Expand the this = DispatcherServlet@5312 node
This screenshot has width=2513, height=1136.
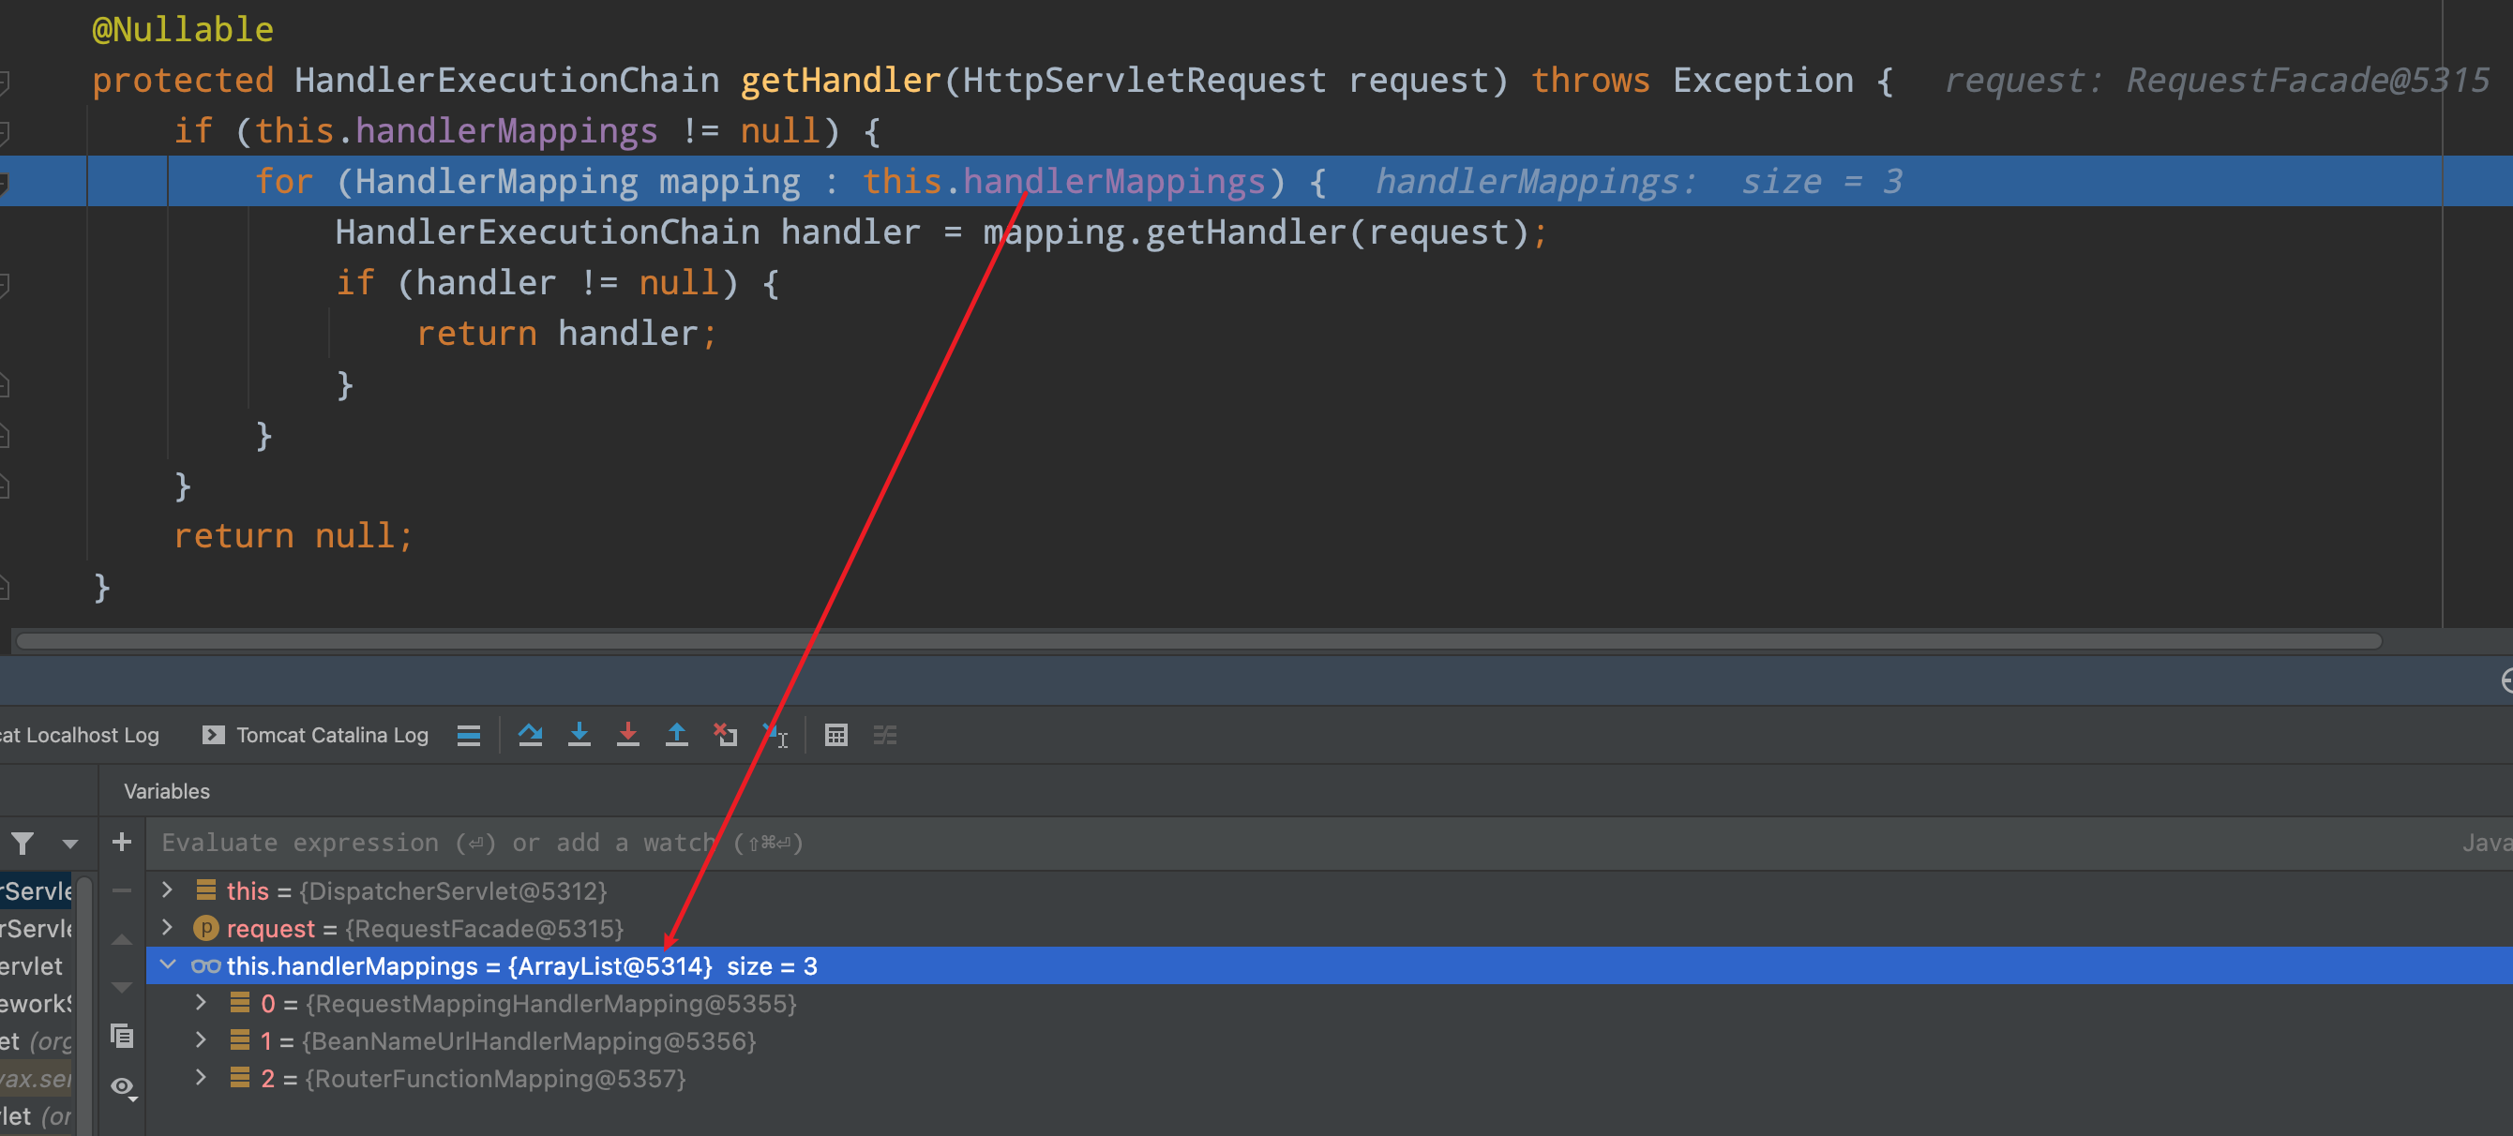[167, 890]
